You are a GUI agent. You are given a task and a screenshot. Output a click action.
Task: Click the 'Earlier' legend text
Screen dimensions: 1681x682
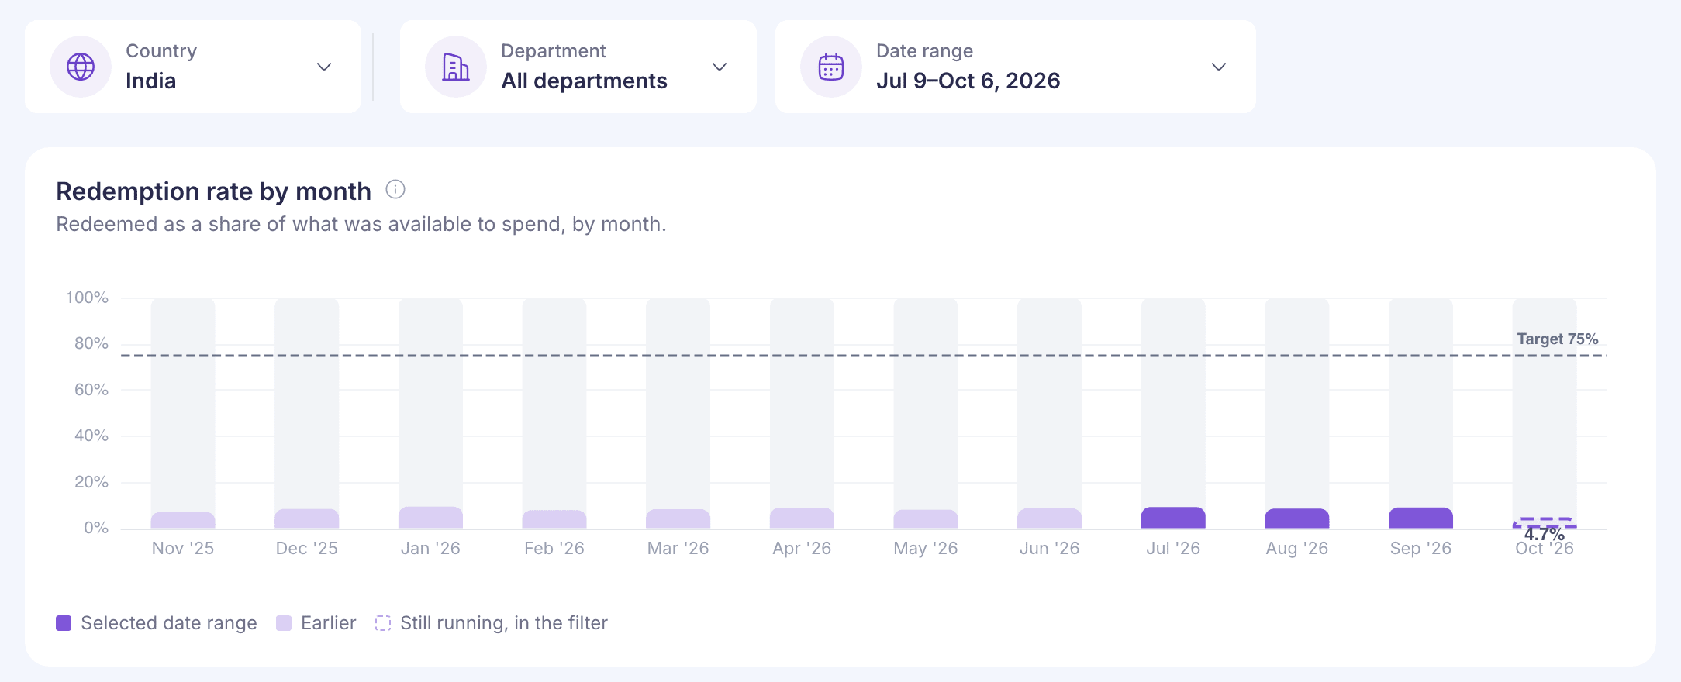click(x=329, y=623)
